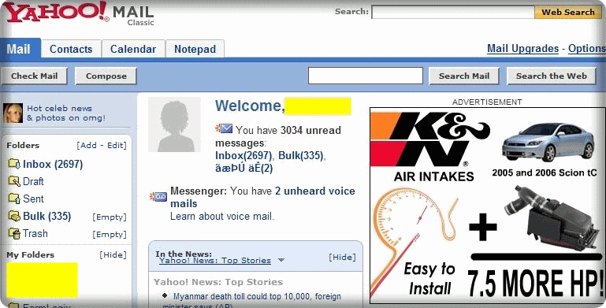The width and height of the screenshot is (606, 308).
Task: Click the unread messages envelope icon
Action: (224, 128)
